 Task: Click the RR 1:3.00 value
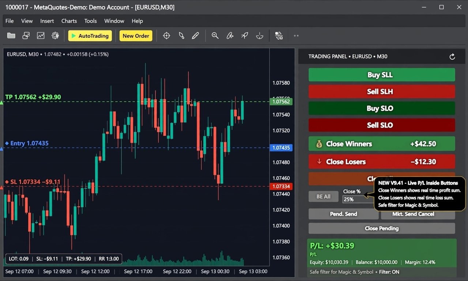click(109, 259)
